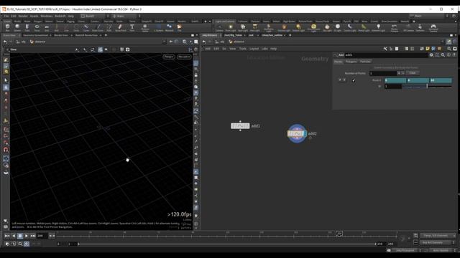This screenshot has height=258, width=460.
Task: Select the Ambient Light shelf tool
Action: tap(379, 28)
